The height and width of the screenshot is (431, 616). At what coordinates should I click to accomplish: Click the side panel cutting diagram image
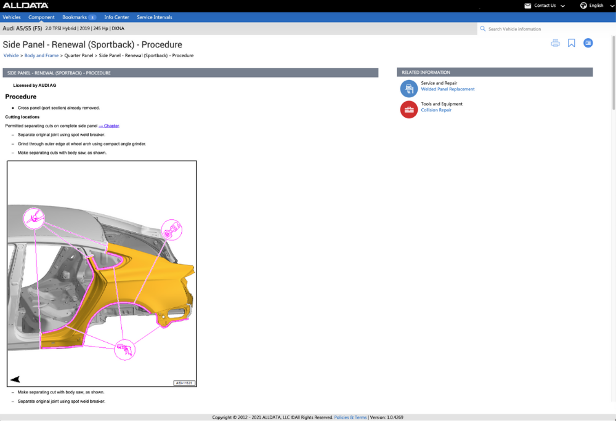point(102,273)
